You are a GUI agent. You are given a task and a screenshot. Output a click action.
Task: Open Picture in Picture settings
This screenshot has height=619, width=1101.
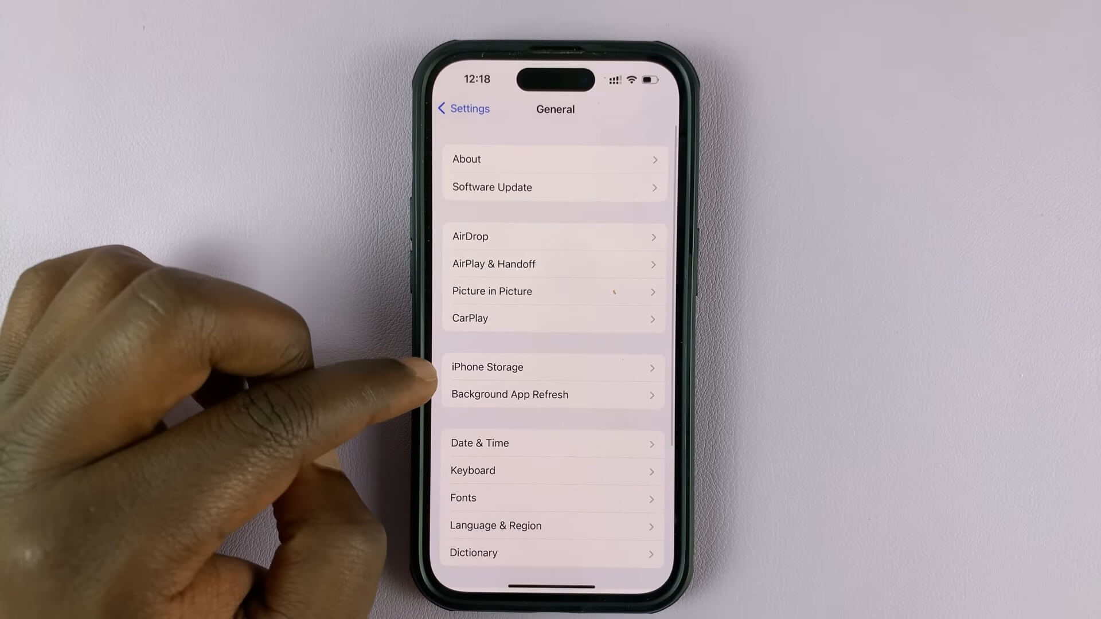(x=555, y=291)
